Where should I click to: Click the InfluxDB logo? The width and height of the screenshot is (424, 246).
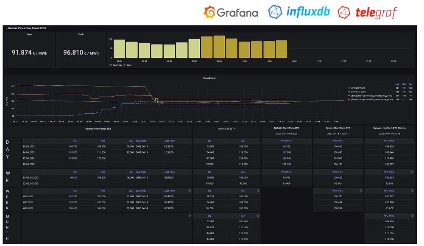[x=300, y=12]
